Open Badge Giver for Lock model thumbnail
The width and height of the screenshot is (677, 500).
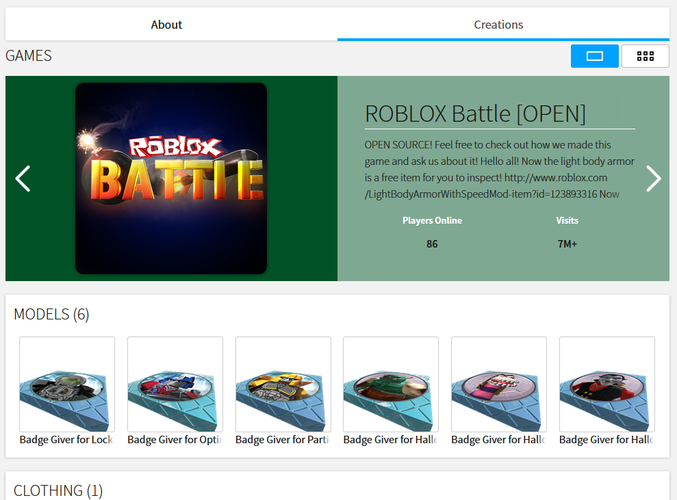click(x=67, y=384)
